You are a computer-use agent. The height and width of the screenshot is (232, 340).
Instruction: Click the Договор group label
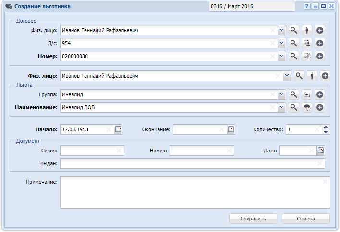coord(26,21)
